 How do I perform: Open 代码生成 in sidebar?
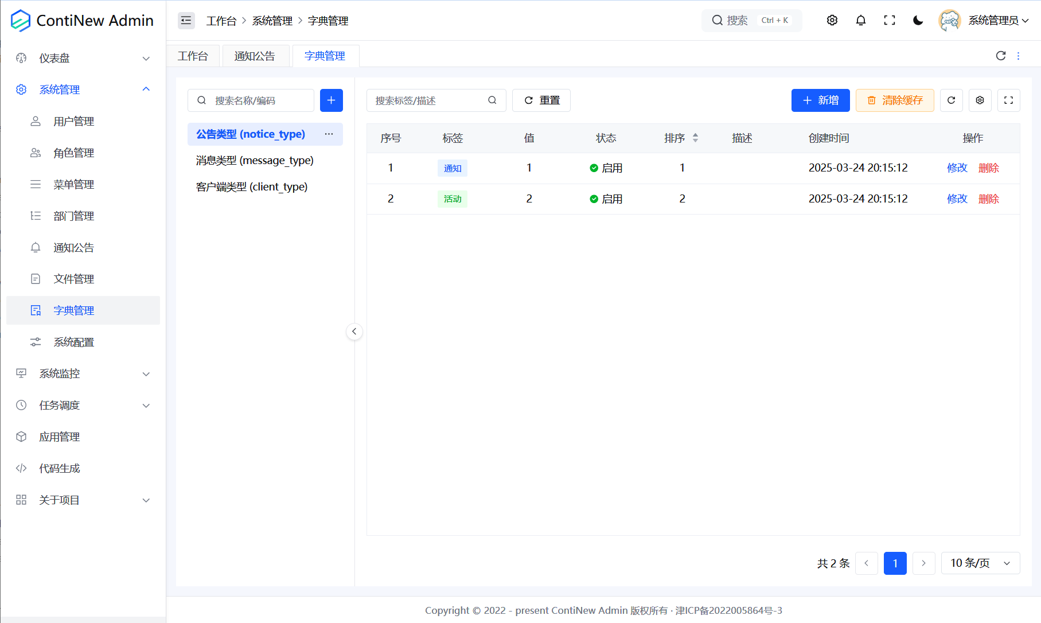click(83, 468)
